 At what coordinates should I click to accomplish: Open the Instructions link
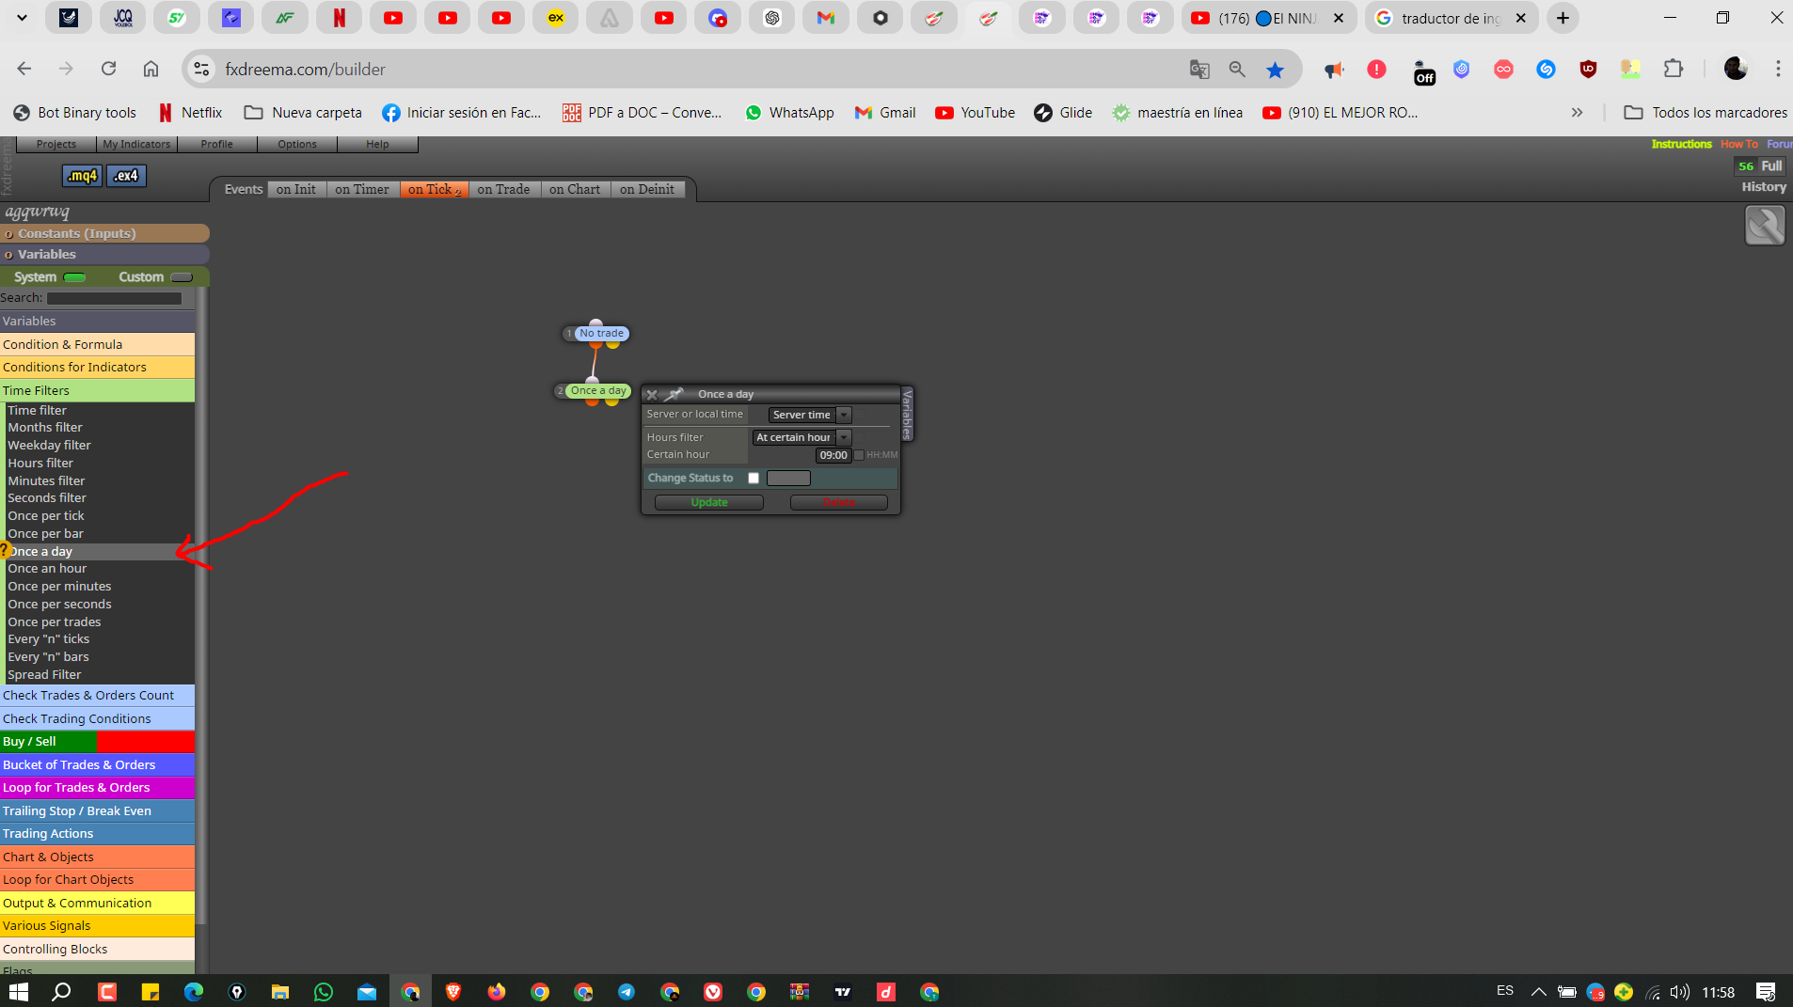(x=1681, y=144)
